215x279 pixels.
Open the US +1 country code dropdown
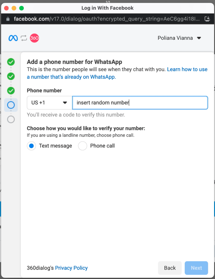49,103
